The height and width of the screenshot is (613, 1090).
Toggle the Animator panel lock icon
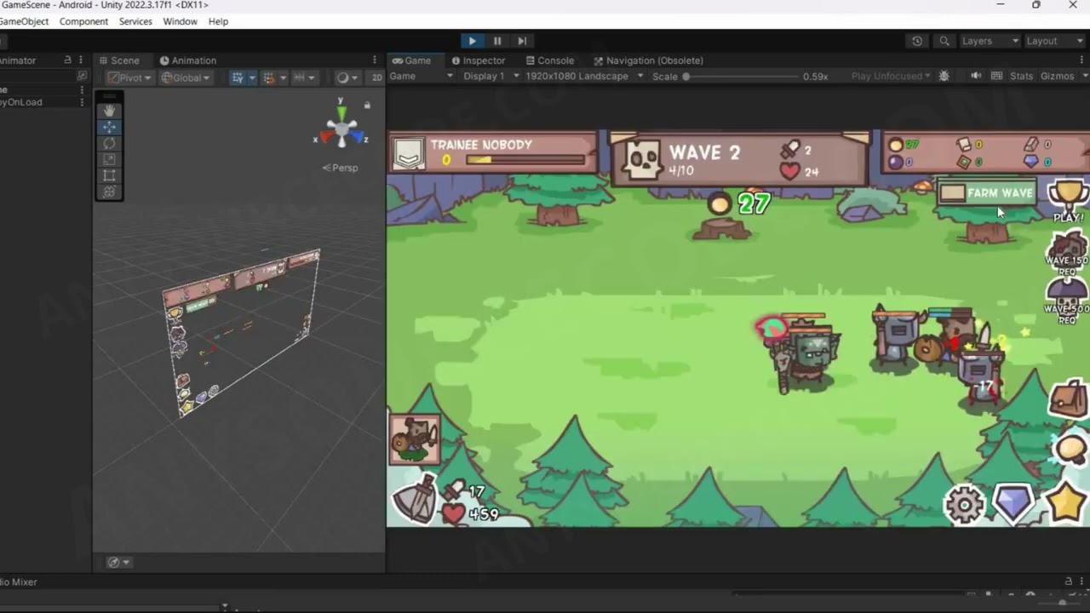point(67,60)
